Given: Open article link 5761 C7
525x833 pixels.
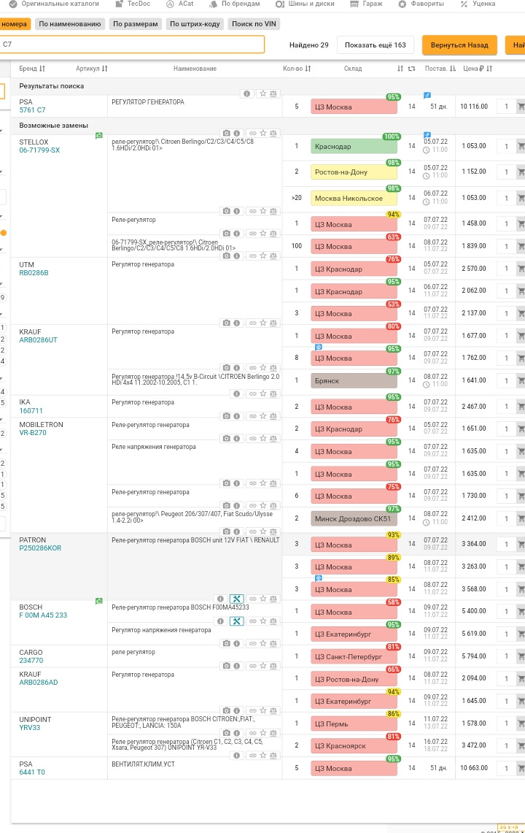Looking at the screenshot, I should 32,110.
